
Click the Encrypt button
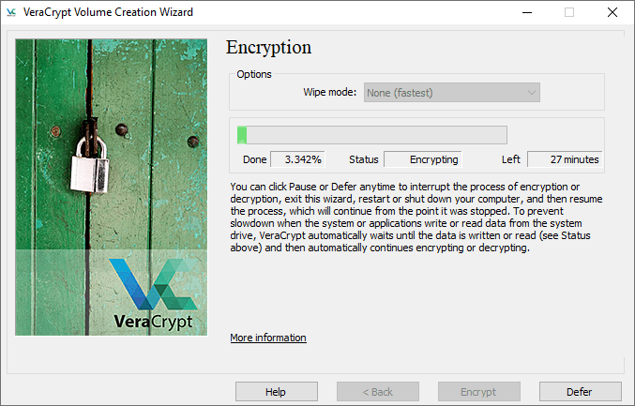(x=479, y=392)
